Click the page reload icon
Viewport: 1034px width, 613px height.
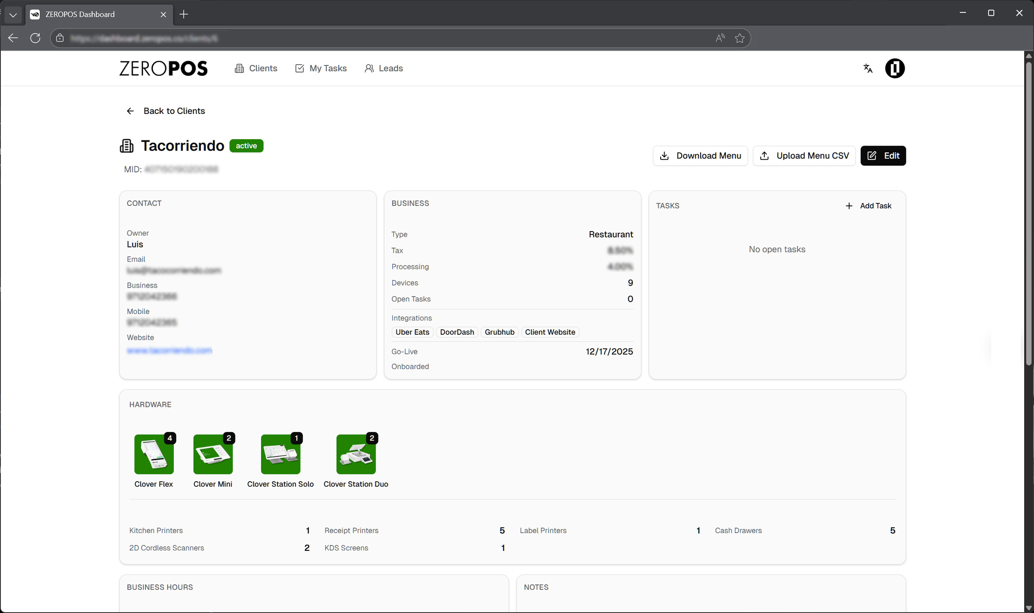click(35, 38)
